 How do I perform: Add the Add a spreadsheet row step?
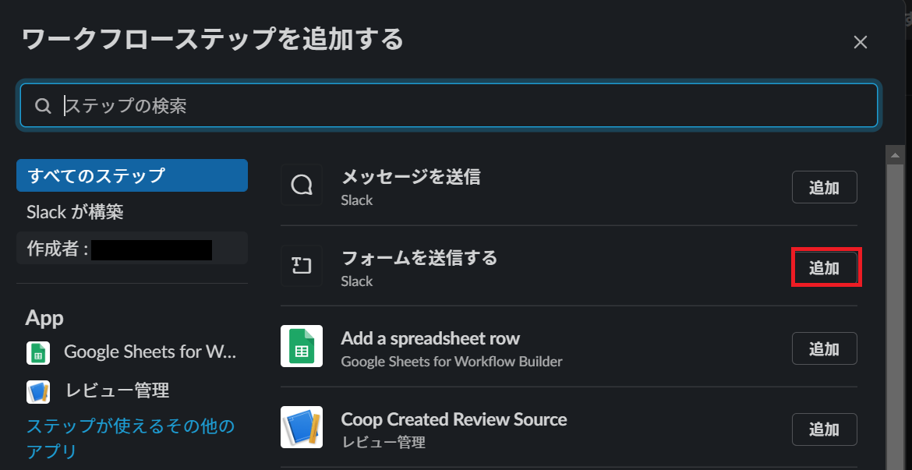pyautogui.click(x=824, y=348)
